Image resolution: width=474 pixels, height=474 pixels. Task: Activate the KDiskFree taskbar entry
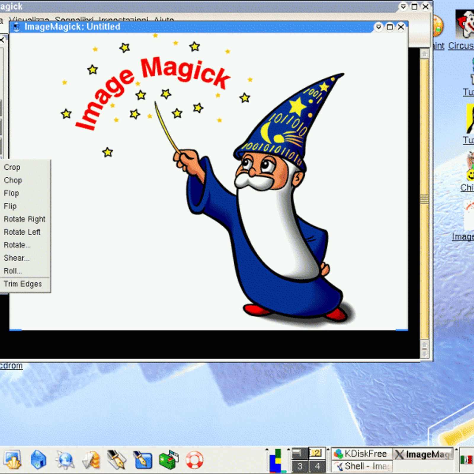point(361,454)
